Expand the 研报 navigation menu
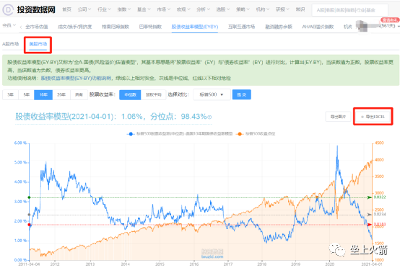Screen dimensions: 400x268 pyautogui.click(x=282, y=9)
